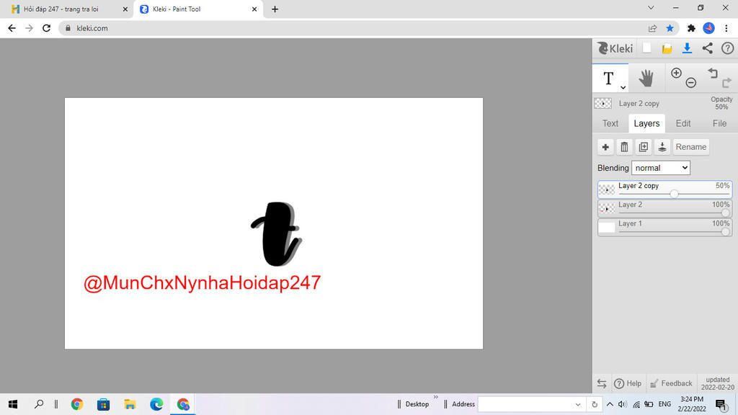Click Layer 1 opacity slider handle
This screenshot has height=415, width=738.
(x=725, y=231)
